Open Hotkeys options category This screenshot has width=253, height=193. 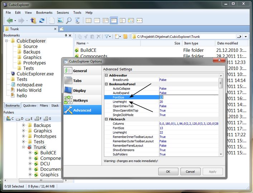coord(82,100)
